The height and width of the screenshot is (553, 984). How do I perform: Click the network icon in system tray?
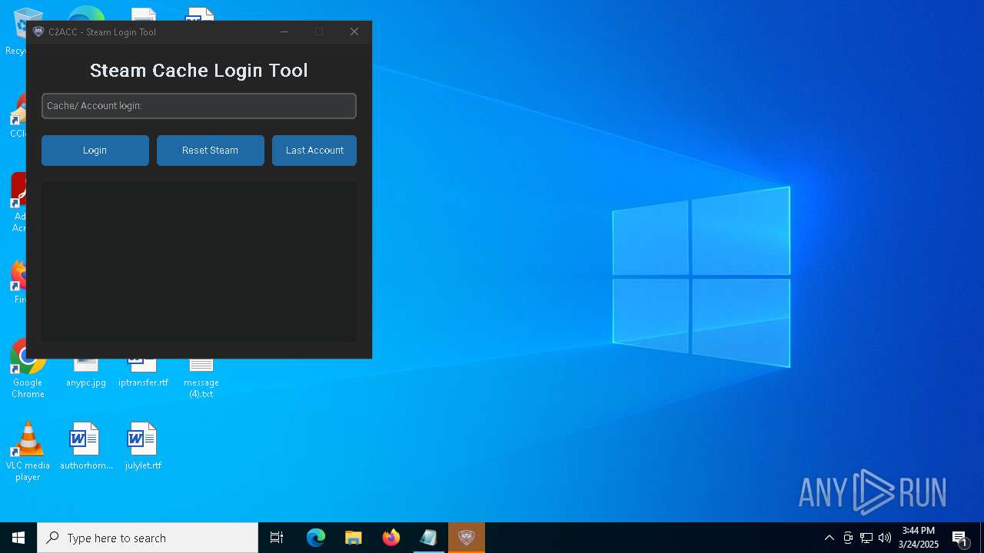(866, 538)
